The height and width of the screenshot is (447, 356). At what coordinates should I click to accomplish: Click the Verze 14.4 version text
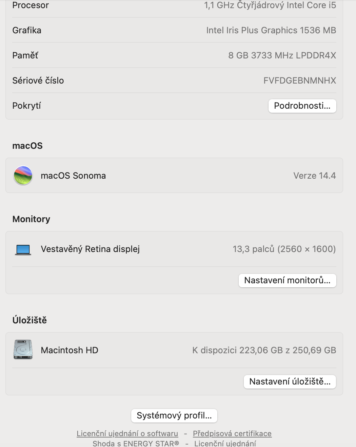tap(314, 176)
